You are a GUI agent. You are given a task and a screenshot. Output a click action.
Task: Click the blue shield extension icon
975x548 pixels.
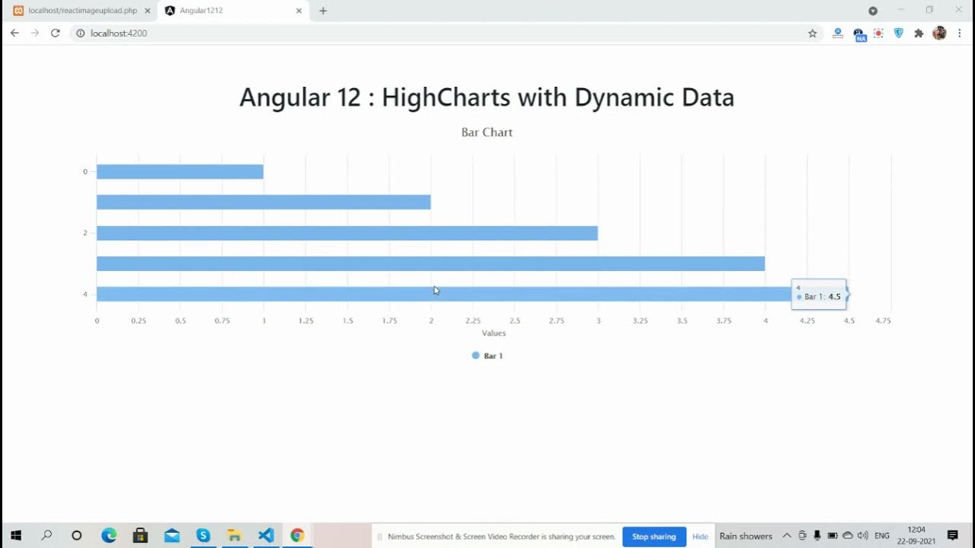click(x=899, y=33)
